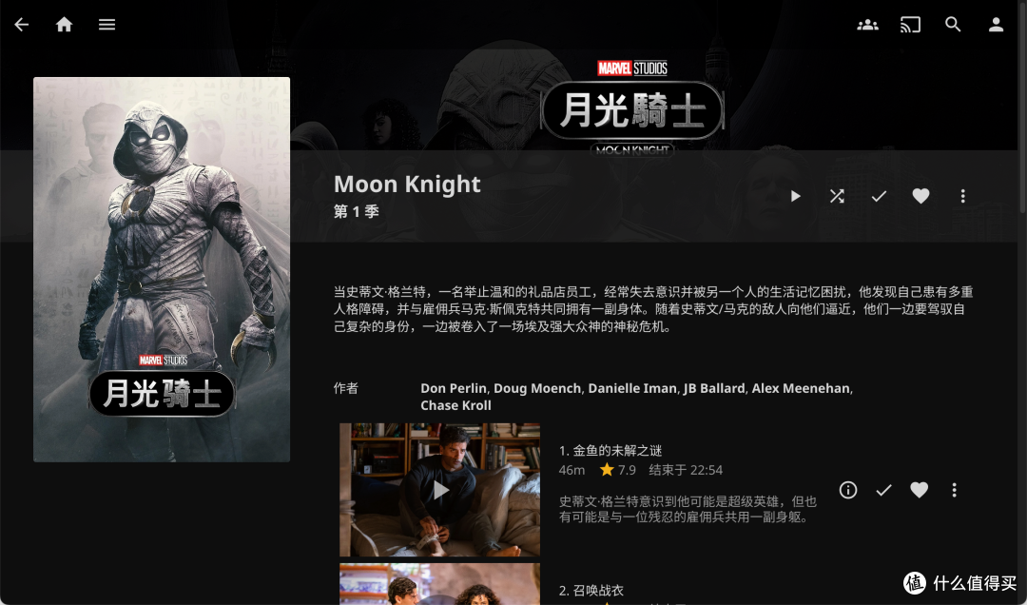Go back using the arrow icon

(22, 25)
